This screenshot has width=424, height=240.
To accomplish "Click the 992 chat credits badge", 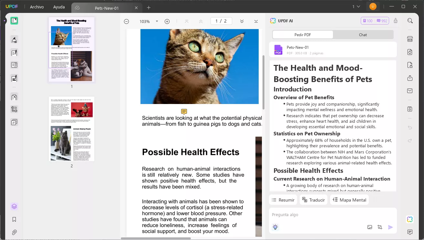I will point(382,21).
